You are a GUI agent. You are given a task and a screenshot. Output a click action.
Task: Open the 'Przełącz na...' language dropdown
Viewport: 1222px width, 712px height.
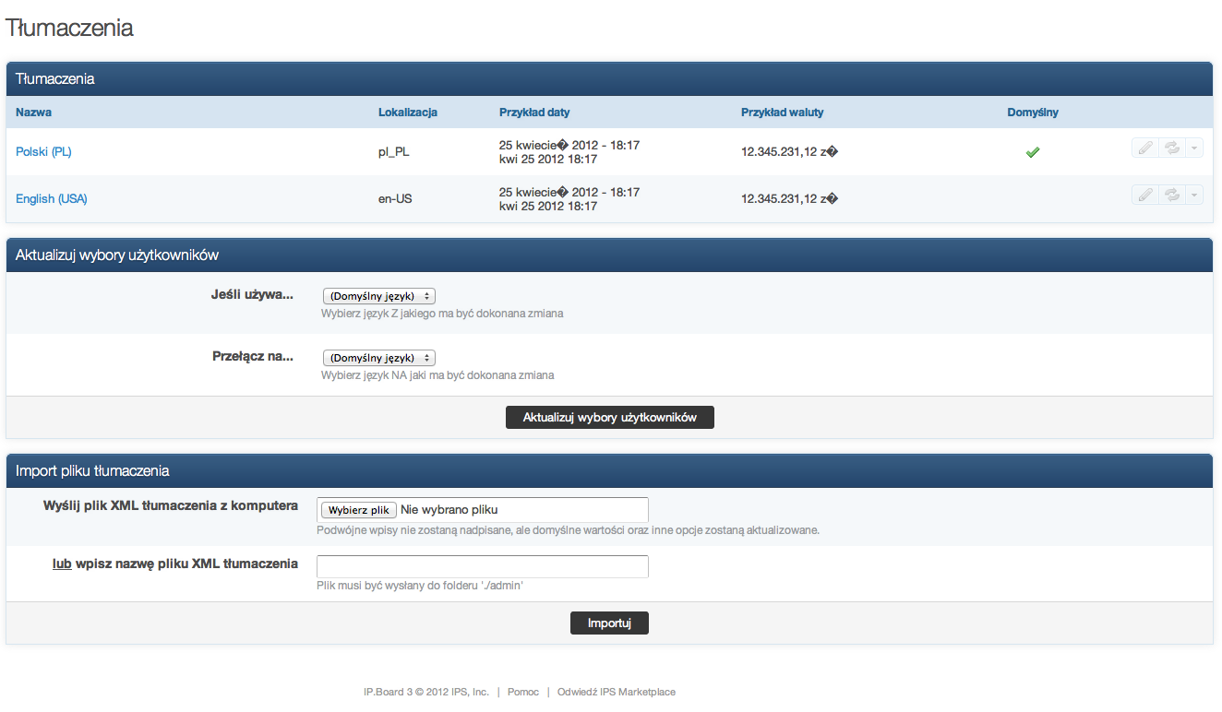(x=378, y=358)
